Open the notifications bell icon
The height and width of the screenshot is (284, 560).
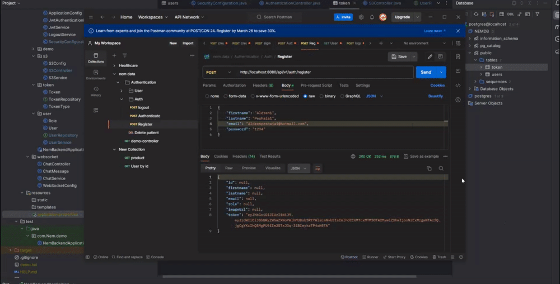click(372, 17)
